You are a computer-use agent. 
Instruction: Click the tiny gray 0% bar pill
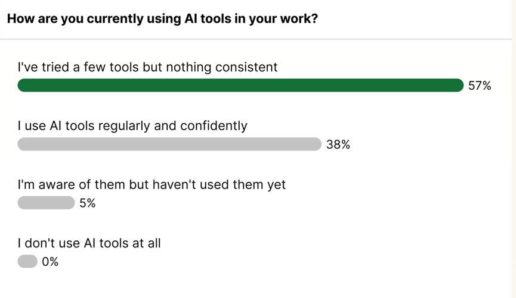click(x=27, y=262)
